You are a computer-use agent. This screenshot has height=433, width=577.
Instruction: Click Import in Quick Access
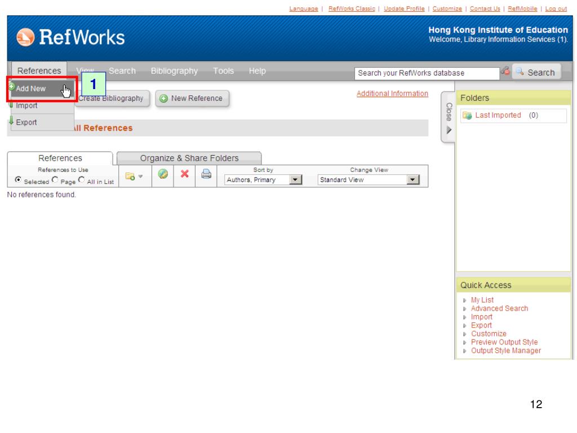click(x=481, y=317)
